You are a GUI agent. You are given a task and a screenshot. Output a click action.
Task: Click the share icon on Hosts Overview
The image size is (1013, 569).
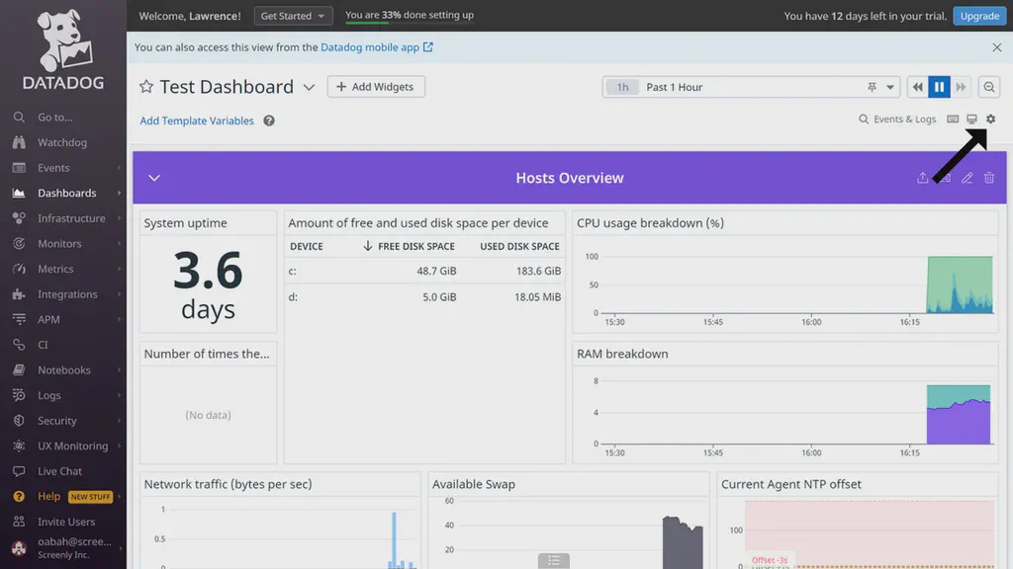point(921,178)
